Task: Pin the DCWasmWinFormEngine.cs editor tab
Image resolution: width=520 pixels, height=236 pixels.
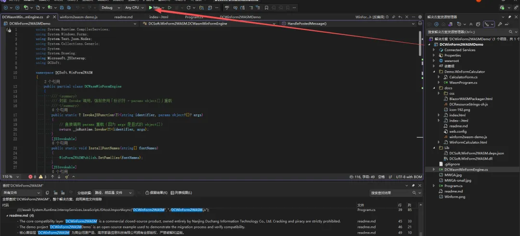Action: point(48,16)
